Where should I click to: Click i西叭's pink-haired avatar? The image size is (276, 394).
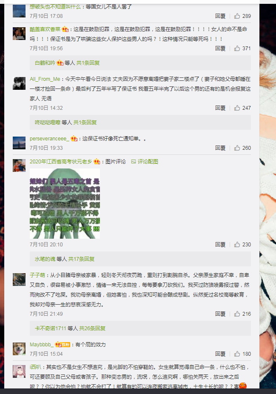[x=19, y=371]
